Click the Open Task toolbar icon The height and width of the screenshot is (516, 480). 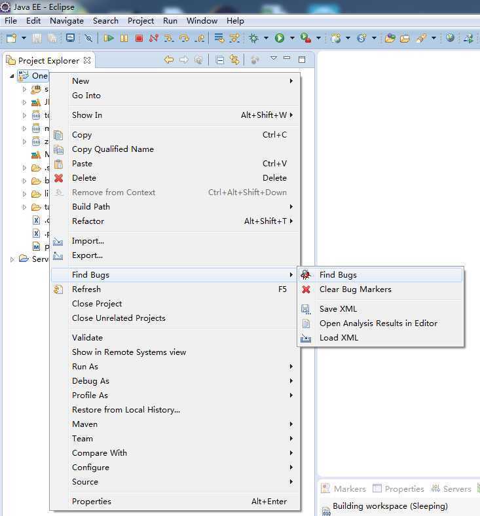click(x=405, y=39)
